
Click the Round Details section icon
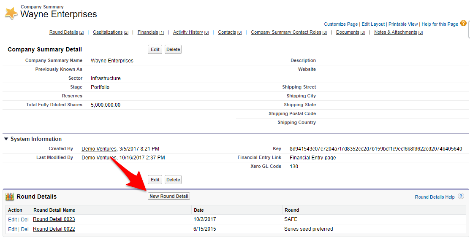10,197
